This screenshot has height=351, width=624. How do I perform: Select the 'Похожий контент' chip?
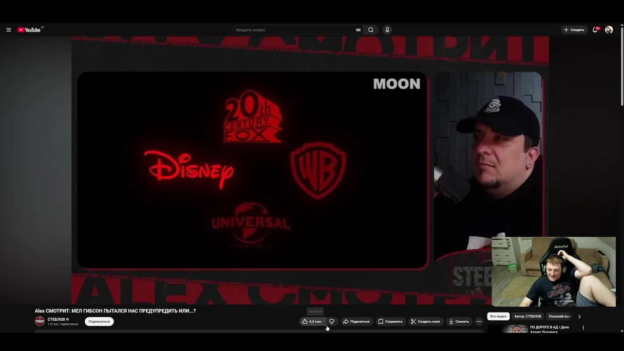560,316
